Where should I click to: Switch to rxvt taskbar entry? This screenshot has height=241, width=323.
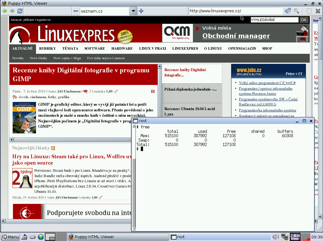click(220, 237)
